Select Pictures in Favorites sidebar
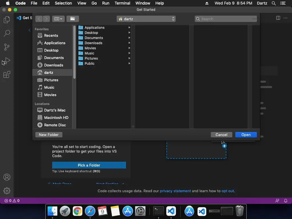Image resolution: width=292 pixels, height=219 pixels. click(52, 80)
